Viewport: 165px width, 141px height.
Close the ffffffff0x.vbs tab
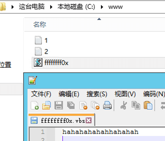click(89, 121)
